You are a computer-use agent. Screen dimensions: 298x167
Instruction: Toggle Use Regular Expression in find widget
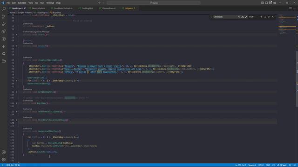point(246,17)
